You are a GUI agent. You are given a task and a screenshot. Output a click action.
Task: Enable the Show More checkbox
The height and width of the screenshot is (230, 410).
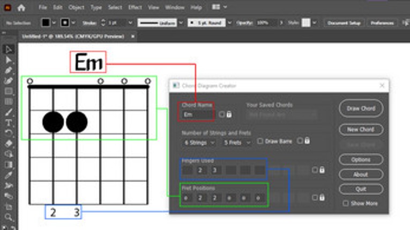[x=346, y=203]
